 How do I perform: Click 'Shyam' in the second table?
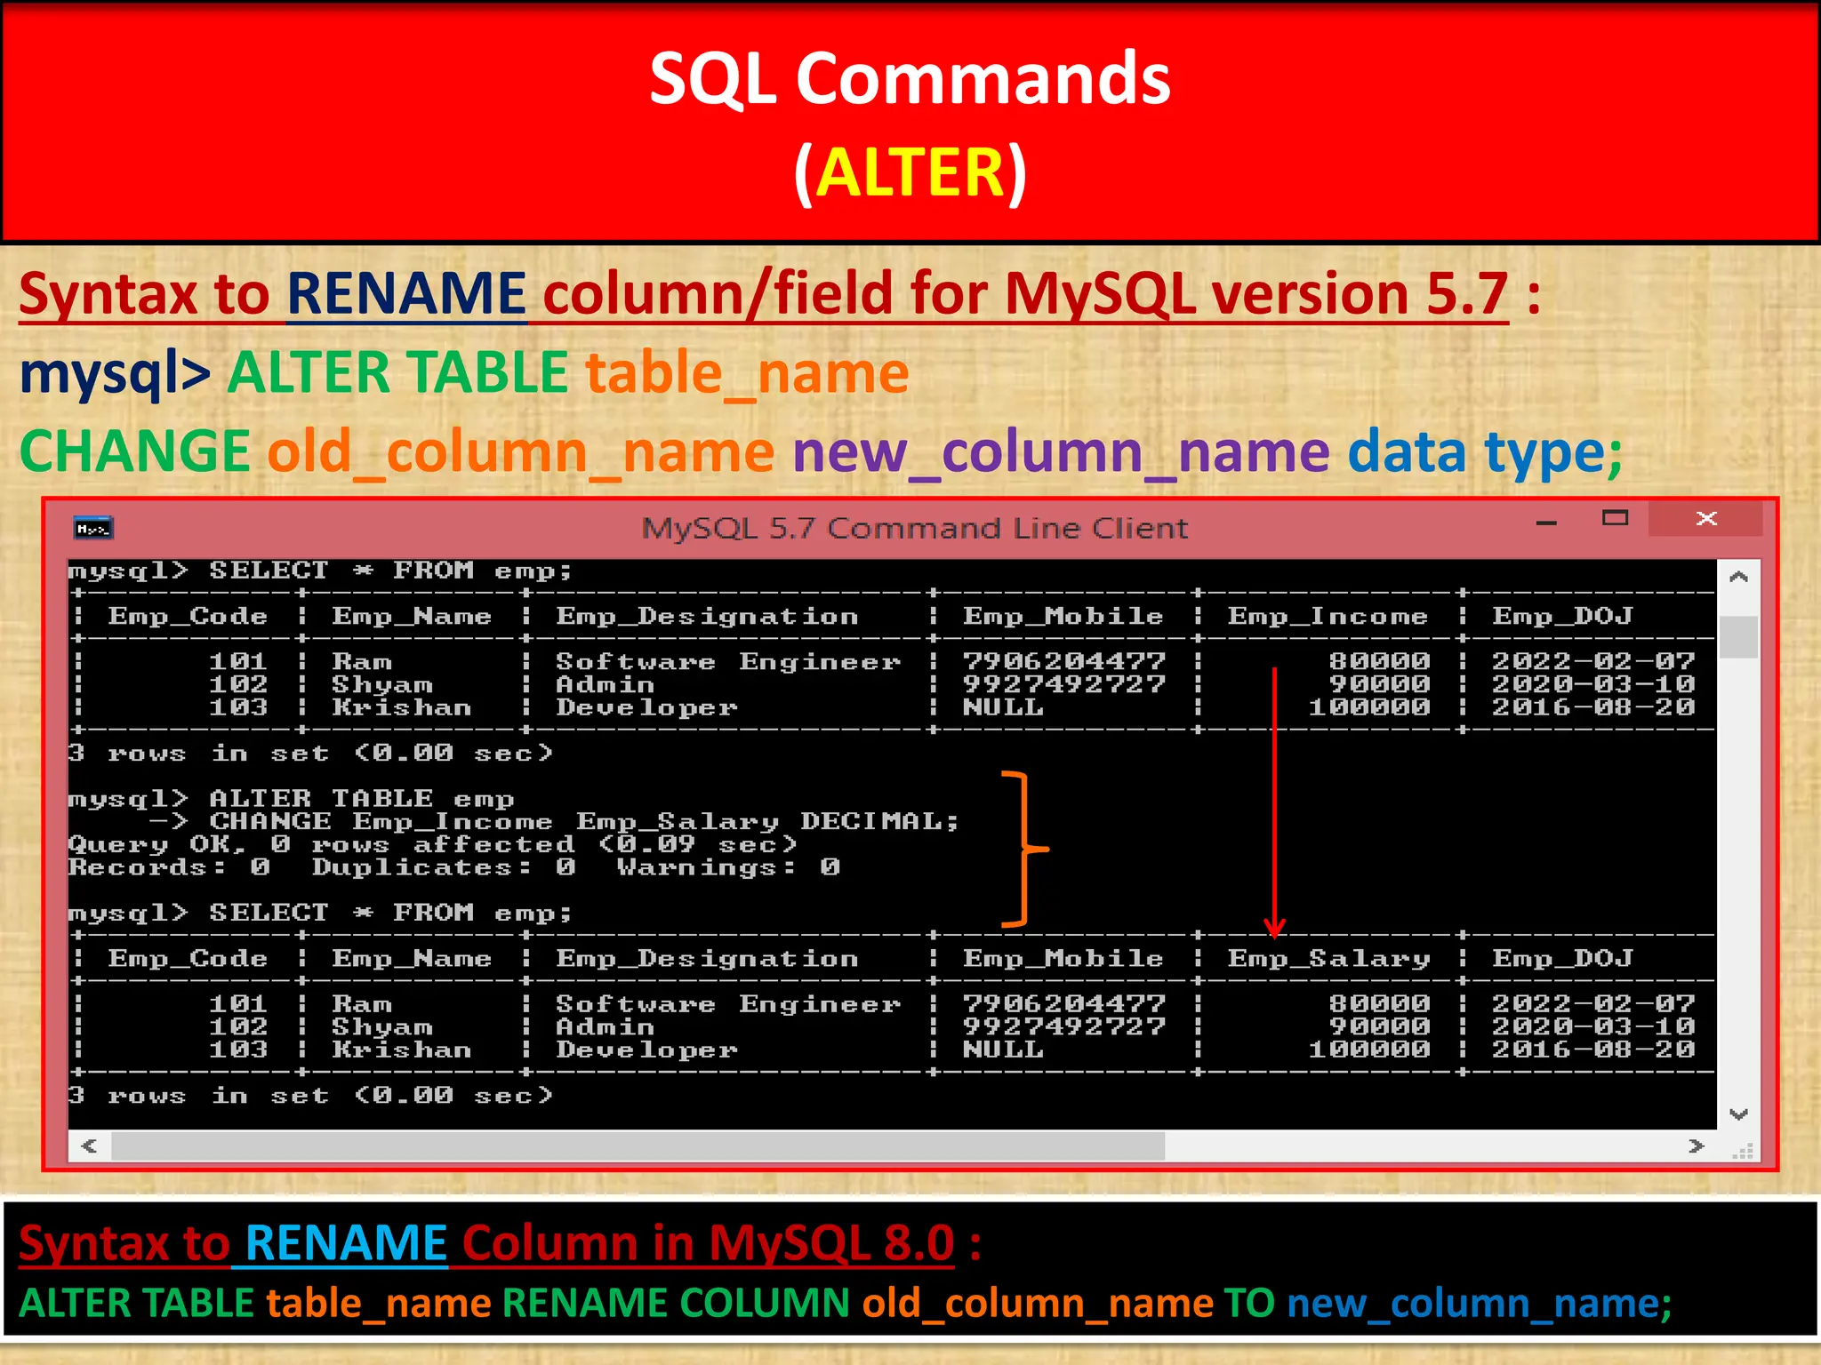point(382,1027)
